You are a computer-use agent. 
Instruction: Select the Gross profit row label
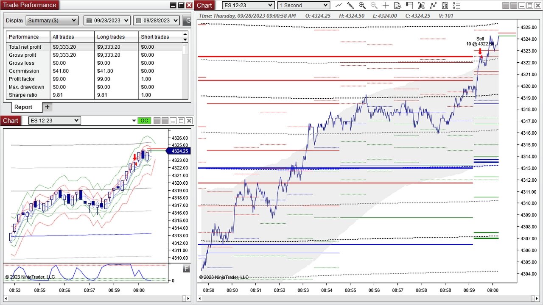pyautogui.click(x=22, y=55)
